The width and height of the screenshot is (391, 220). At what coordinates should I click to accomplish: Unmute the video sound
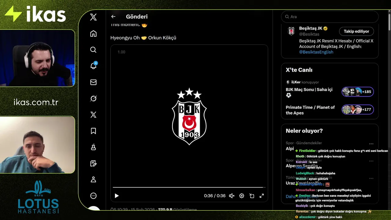click(232, 196)
